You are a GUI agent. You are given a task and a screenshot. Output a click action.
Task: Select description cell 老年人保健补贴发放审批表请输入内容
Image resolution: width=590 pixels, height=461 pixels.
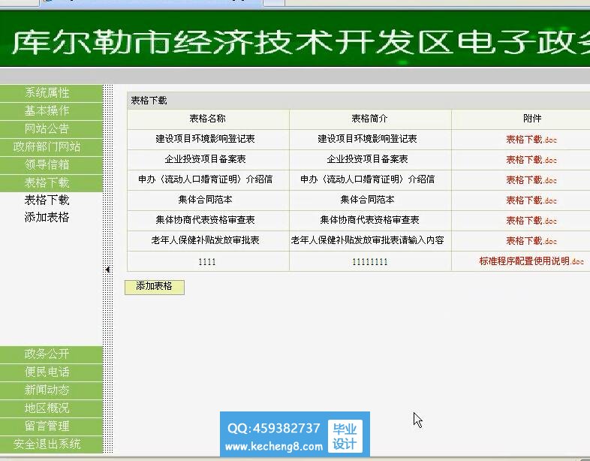tap(370, 241)
